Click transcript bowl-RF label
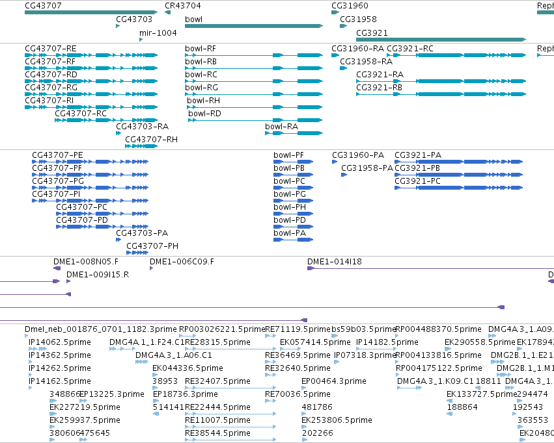 pyautogui.click(x=201, y=49)
